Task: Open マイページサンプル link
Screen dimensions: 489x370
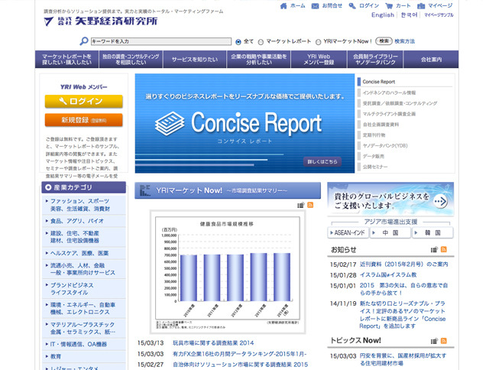Action: point(439,15)
